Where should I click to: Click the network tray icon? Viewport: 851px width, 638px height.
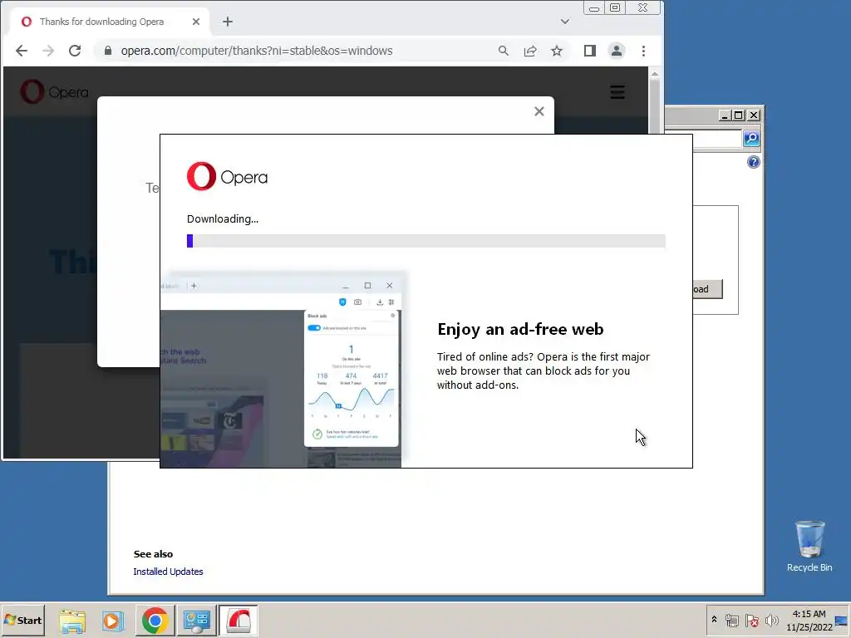[731, 620]
